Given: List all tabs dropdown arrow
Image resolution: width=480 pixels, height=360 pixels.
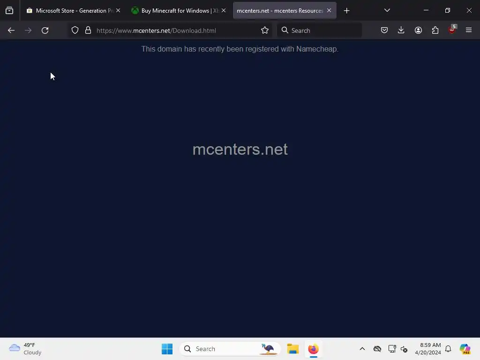Looking at the screenshot, I should pos(387,10).
